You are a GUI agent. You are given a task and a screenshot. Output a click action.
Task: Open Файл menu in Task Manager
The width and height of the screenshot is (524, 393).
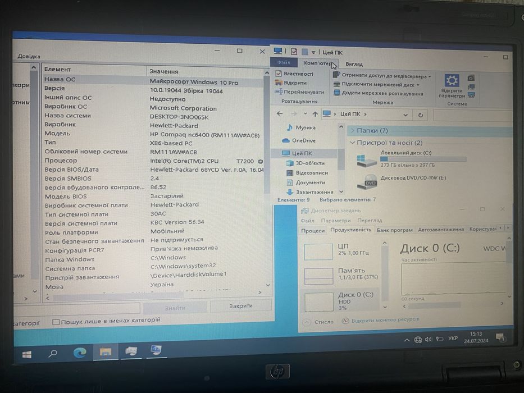[307, 221]
